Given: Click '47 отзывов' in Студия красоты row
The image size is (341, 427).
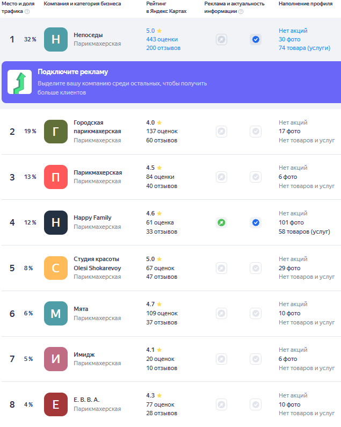Looking at the screenshot, I should [162, 277].
